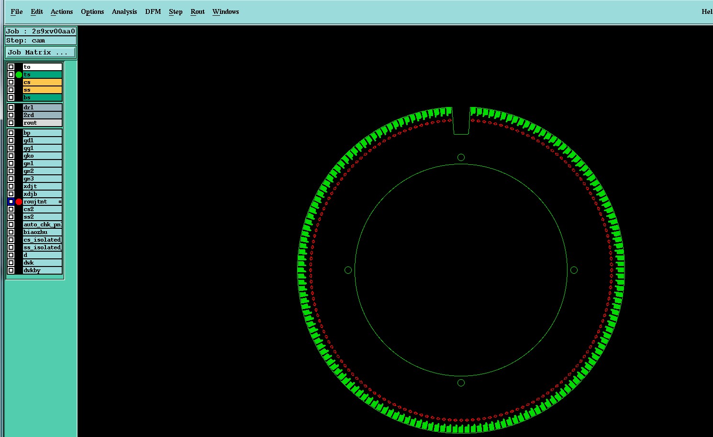Select the layer named gm3
713x437 pixels.
(x=43, y=179)
